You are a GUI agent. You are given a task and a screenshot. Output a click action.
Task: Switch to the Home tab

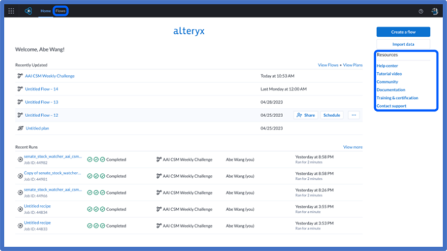tap(45, 11)
